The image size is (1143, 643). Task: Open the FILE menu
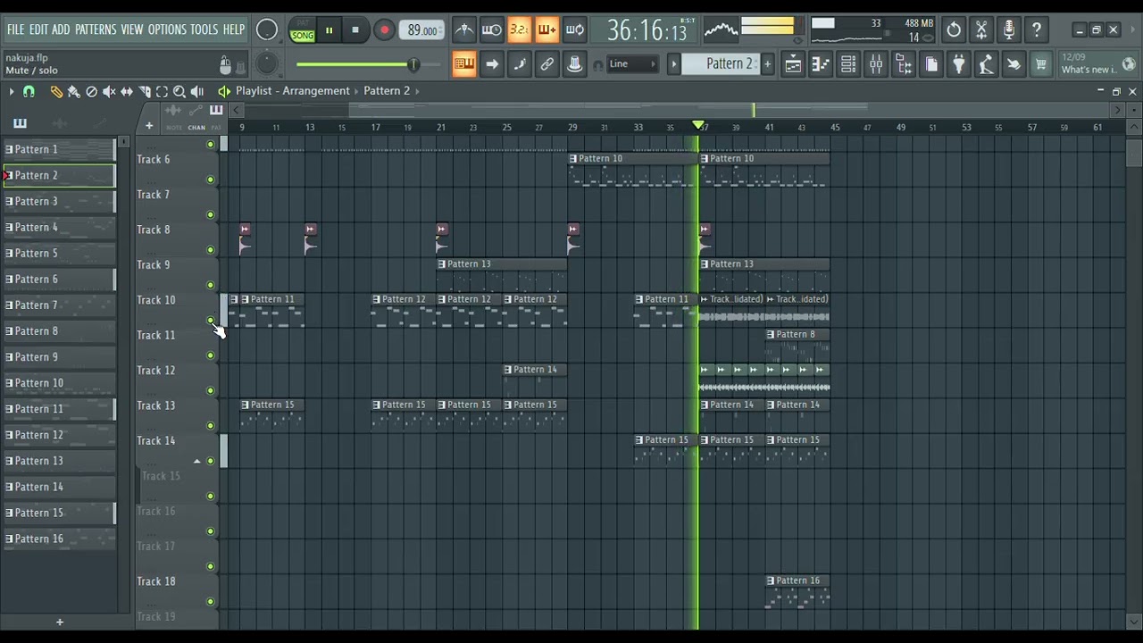(16, 29)
